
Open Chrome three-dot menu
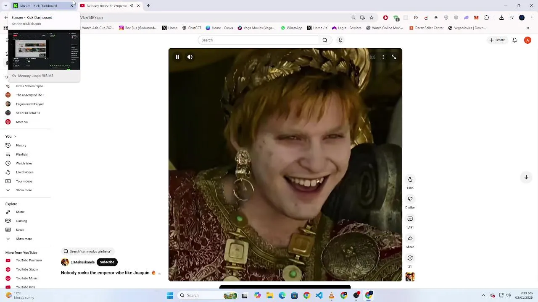tap(531, 18)
